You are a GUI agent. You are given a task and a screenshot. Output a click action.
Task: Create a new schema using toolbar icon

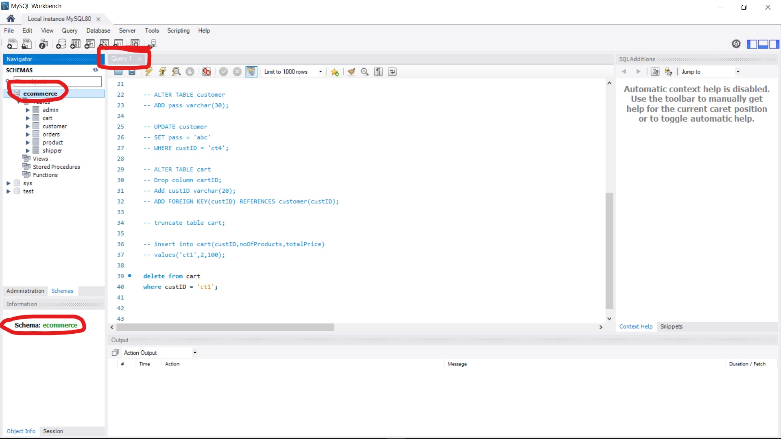[61, 44]
